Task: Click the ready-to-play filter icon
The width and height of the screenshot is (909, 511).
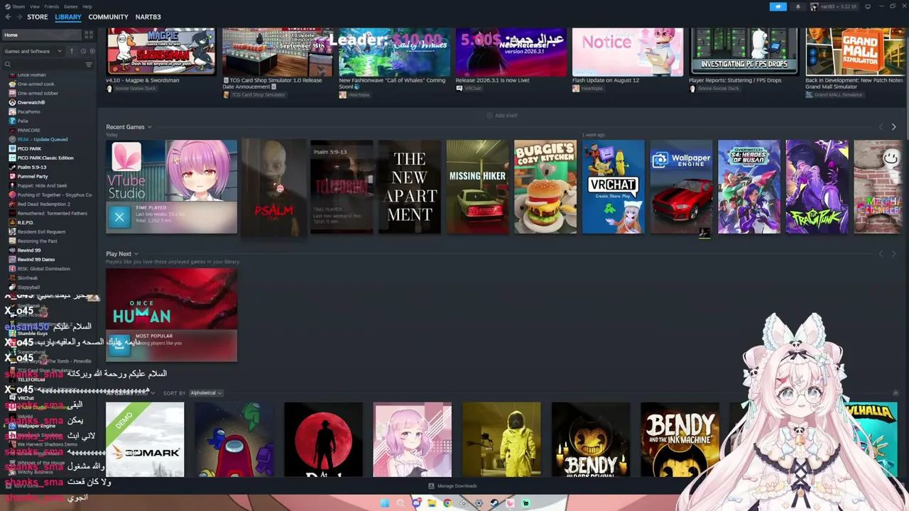Action: [x=91, y=51]
